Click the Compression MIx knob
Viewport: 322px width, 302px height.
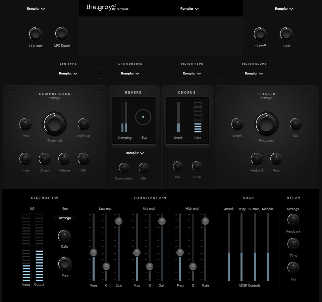click(84, 159)
